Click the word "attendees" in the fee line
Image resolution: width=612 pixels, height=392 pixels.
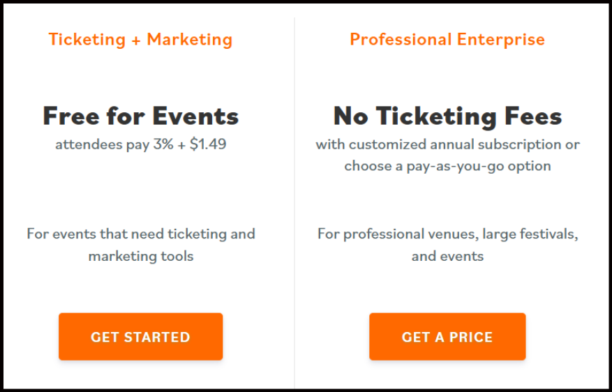(x=86, y=145)
